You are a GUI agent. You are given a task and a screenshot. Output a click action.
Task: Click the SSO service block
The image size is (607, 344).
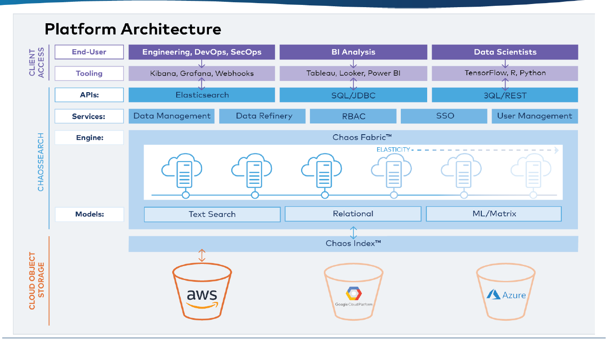coord(444,116)
